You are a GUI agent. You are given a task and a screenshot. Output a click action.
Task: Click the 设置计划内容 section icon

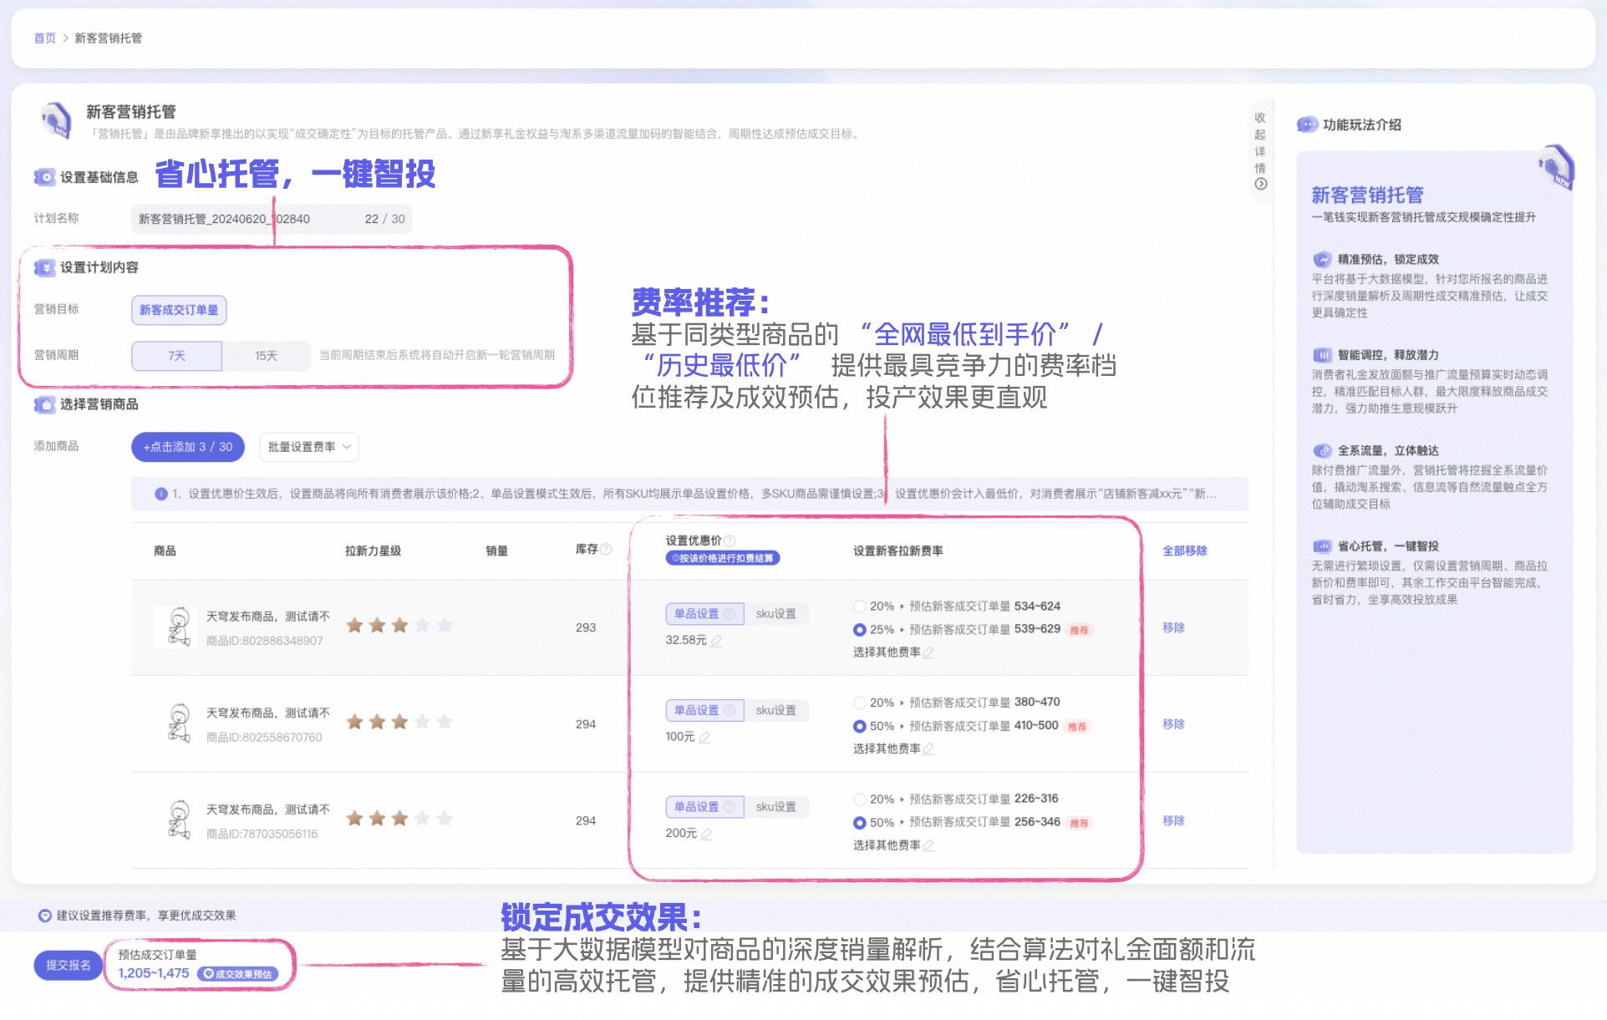tap(44, 267)
